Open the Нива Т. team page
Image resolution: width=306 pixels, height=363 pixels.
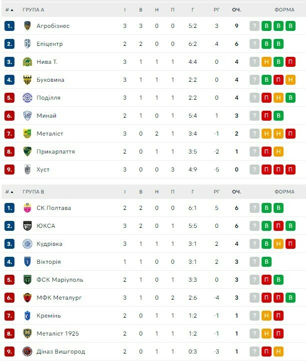pos(47,62)
